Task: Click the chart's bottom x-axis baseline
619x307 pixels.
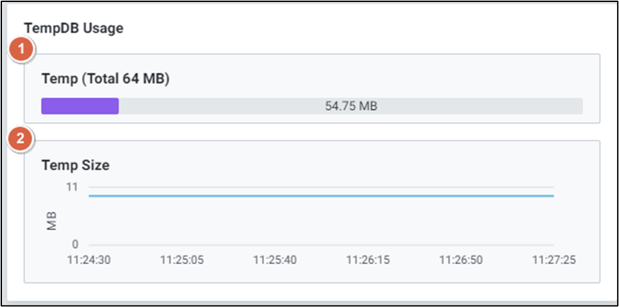Action: pos(321,245)
